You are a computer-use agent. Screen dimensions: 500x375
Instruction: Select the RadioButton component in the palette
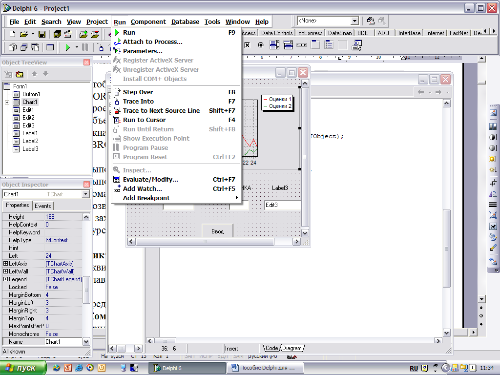[261, 45]
